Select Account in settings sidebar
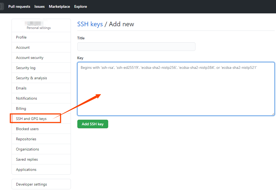Image resolution: width=276 pixels, height=196 pixels. 41,47
